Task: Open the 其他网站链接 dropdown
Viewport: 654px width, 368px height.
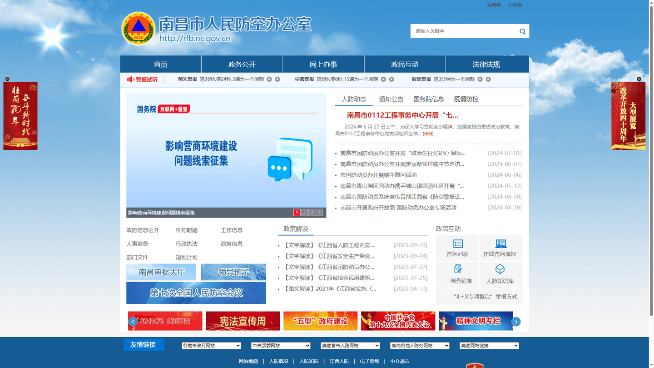Action: (489, 346)
